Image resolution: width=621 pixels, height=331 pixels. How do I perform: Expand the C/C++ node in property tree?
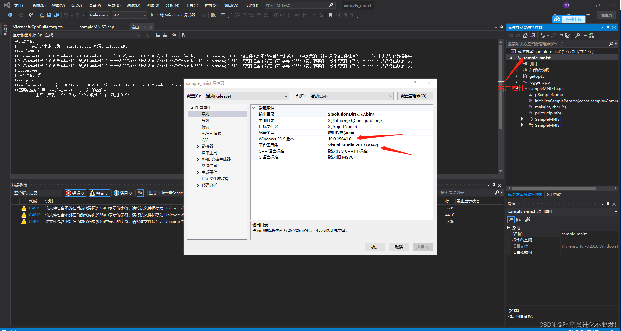(198, 140)
